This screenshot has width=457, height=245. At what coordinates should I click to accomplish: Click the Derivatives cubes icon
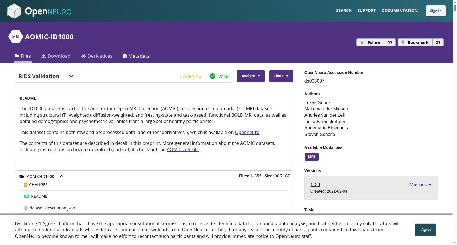click(83, 56)
